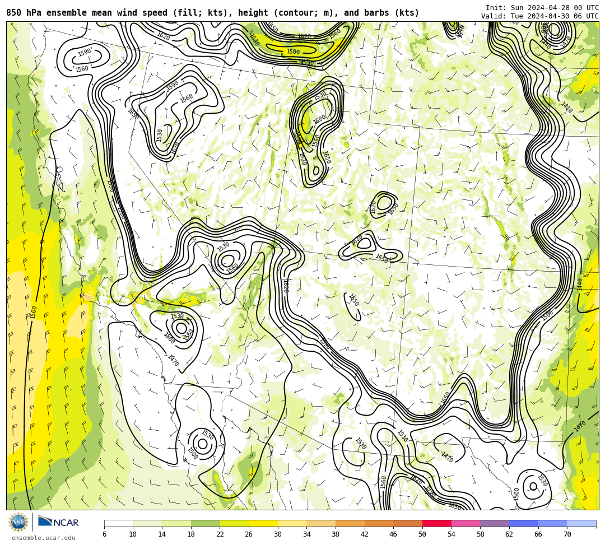Click the legend tick label 38
Screen dimensions: 605x545
pyautogui.click(x=336, y=534)
